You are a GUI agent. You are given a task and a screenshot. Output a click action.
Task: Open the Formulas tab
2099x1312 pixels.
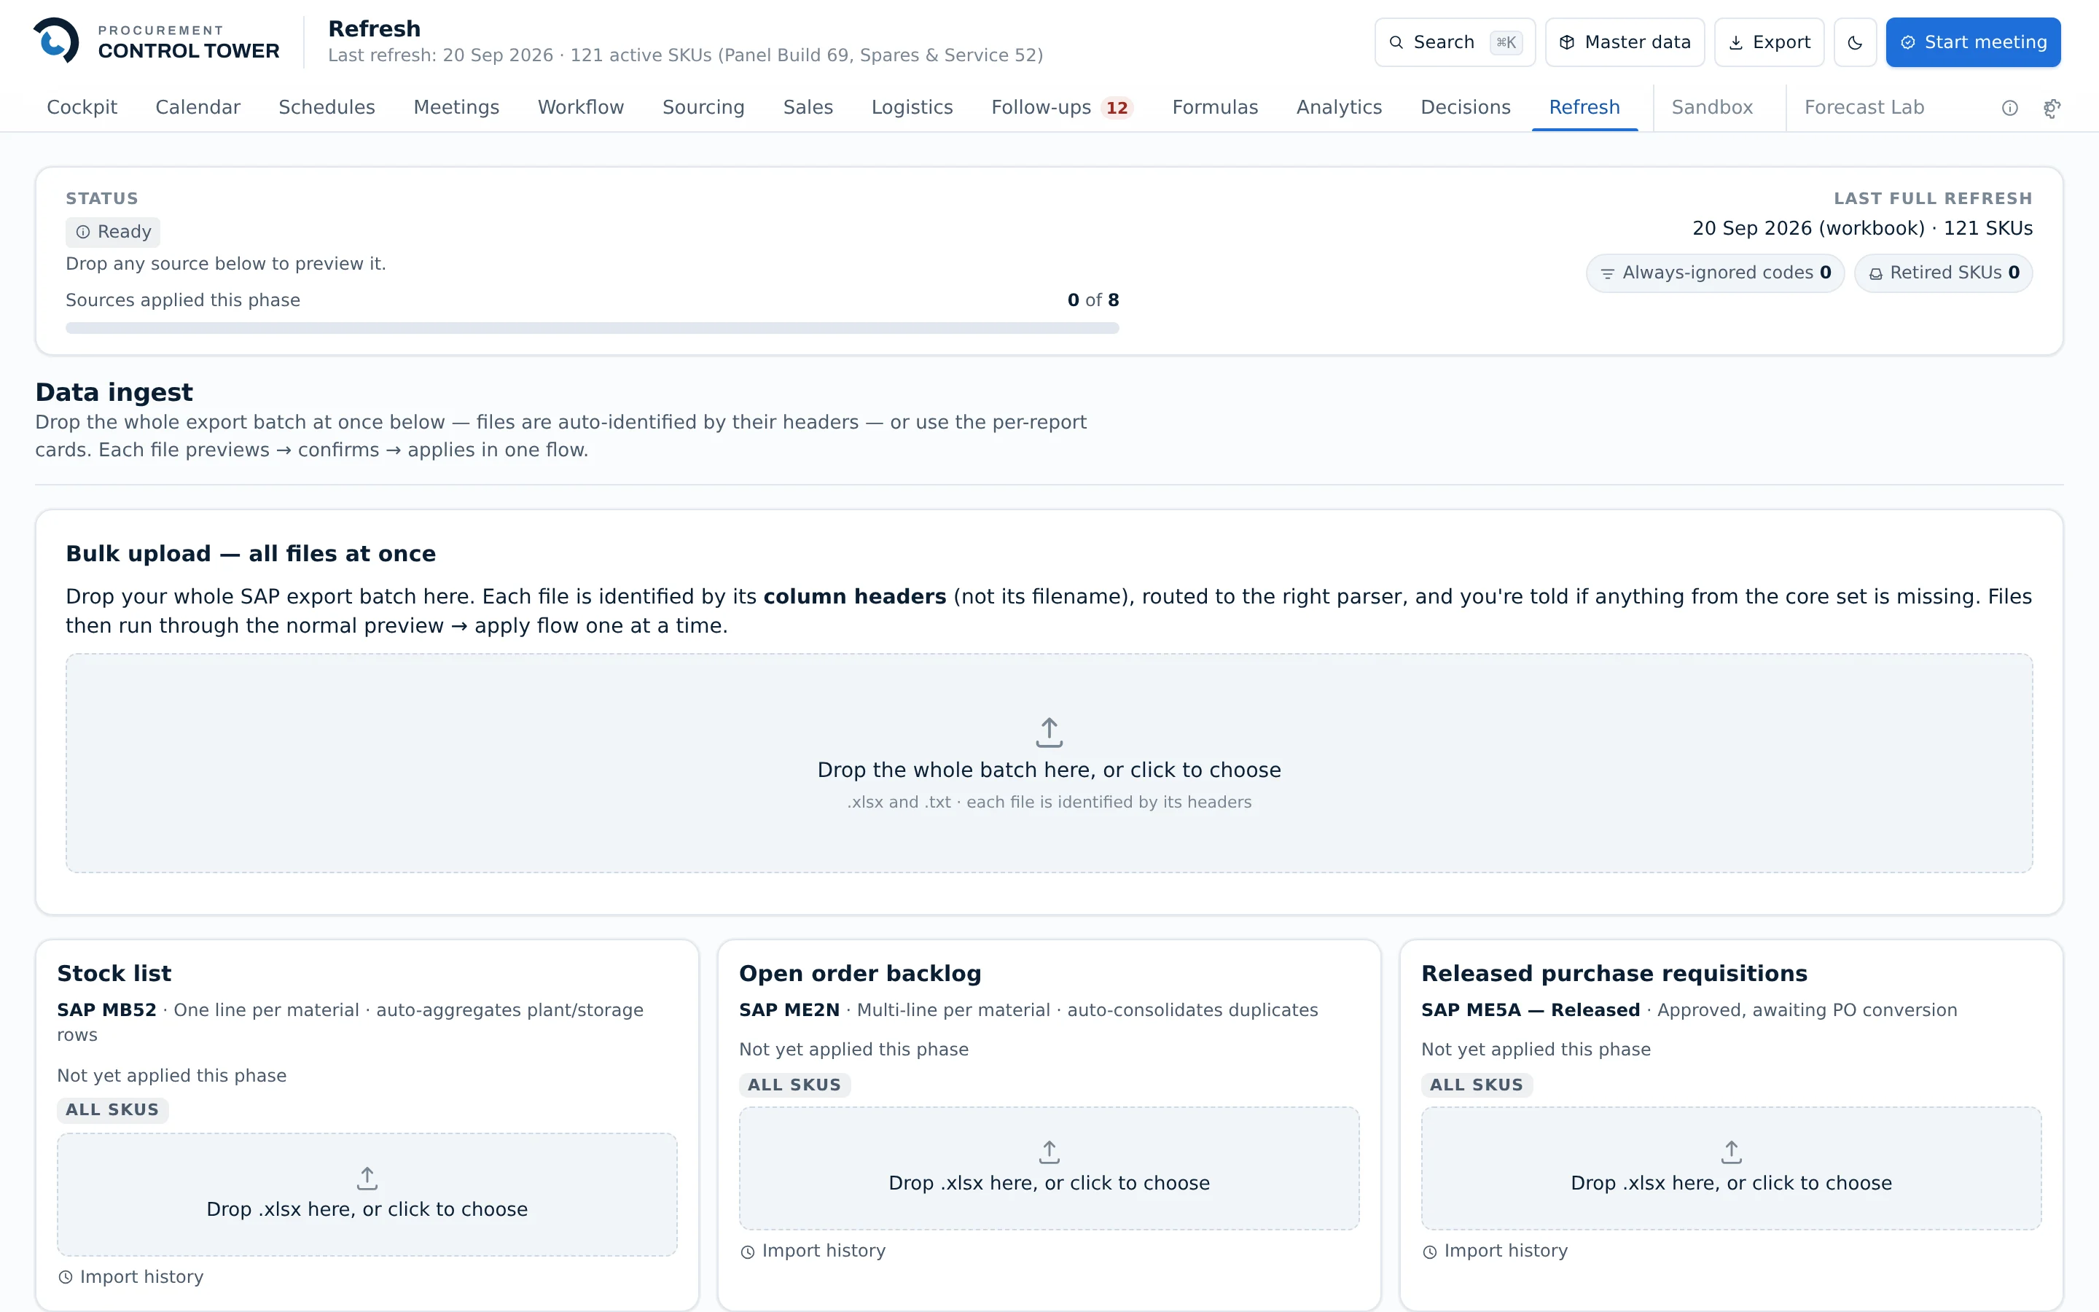click(1214, 108)
